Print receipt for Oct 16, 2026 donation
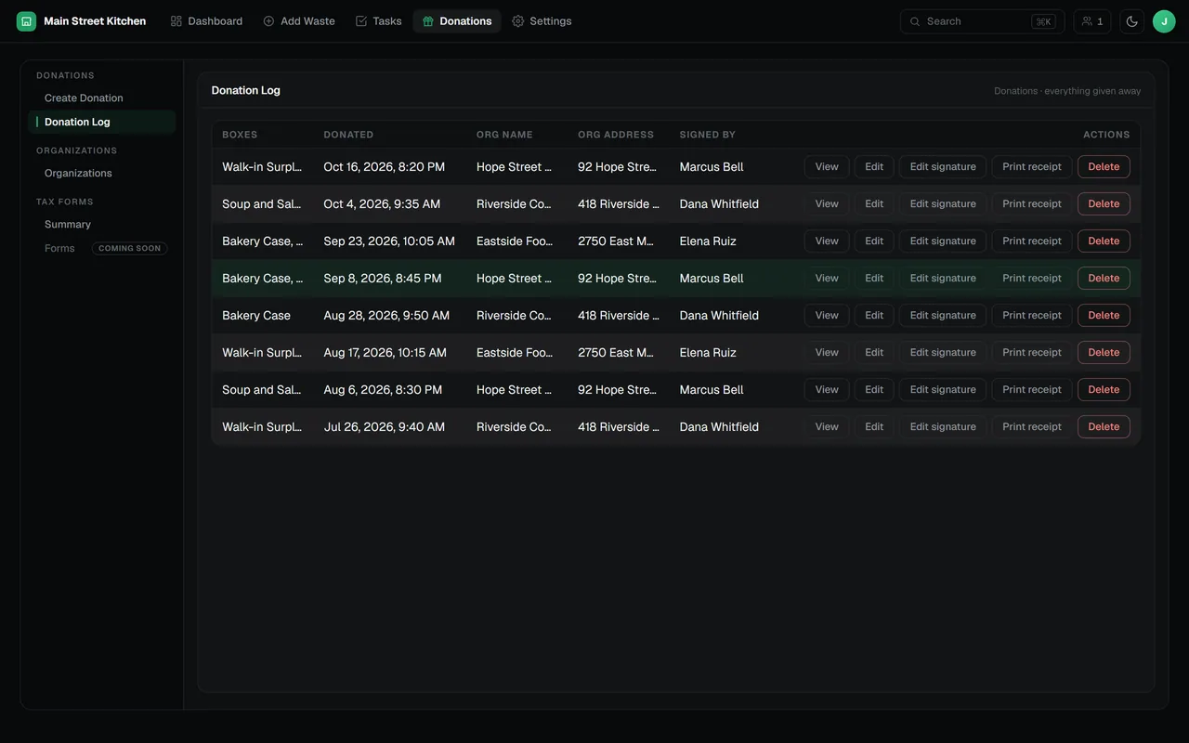Image resolution: width=1189 pixels, height=743 pixels. 1032,167
